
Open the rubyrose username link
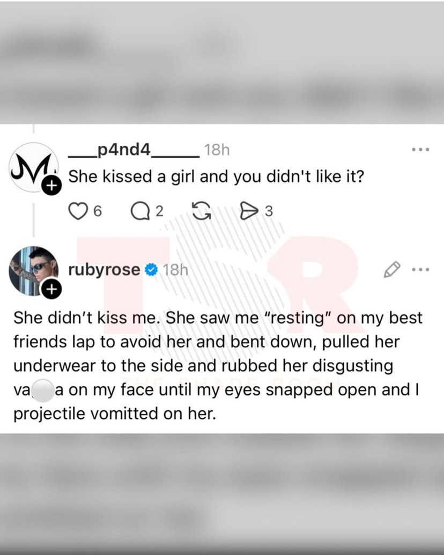click(x=104, y=270)
